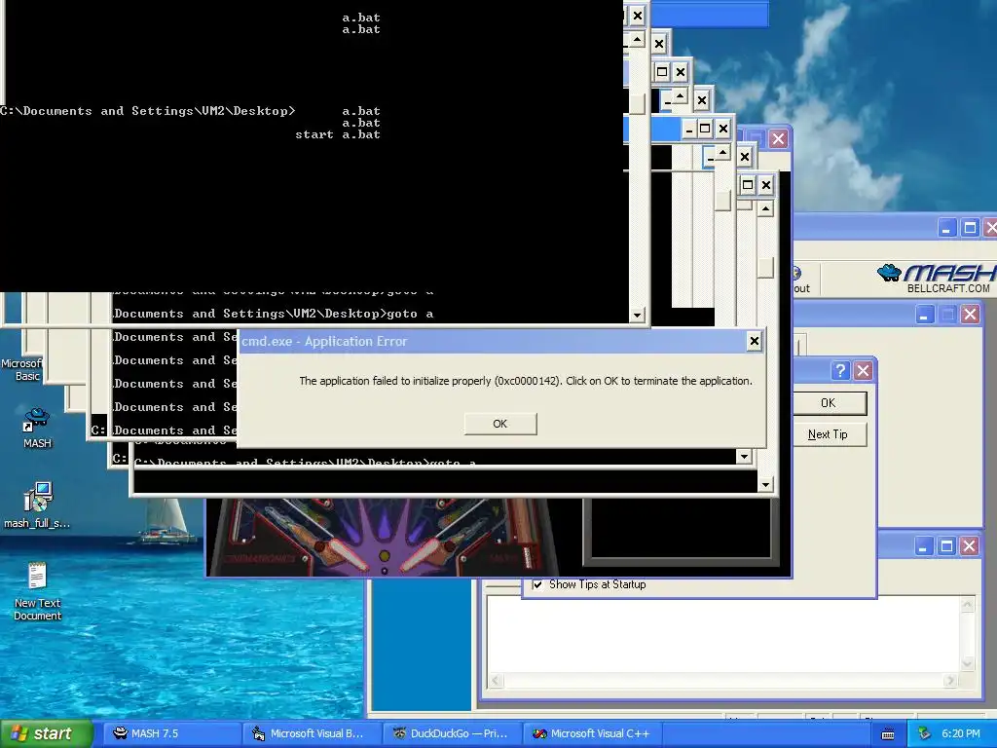Click OK in the cmd.exe Application Error dialog

pos(500,424)
